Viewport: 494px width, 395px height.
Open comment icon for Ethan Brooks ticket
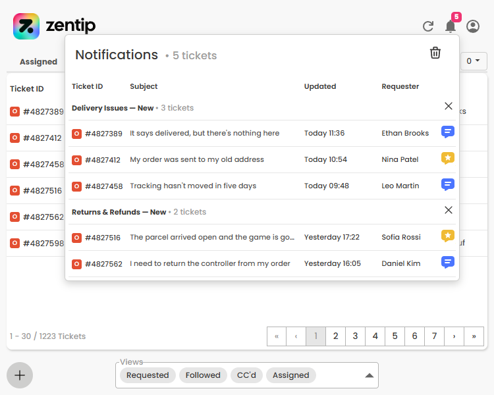click(x=448, y=132)
